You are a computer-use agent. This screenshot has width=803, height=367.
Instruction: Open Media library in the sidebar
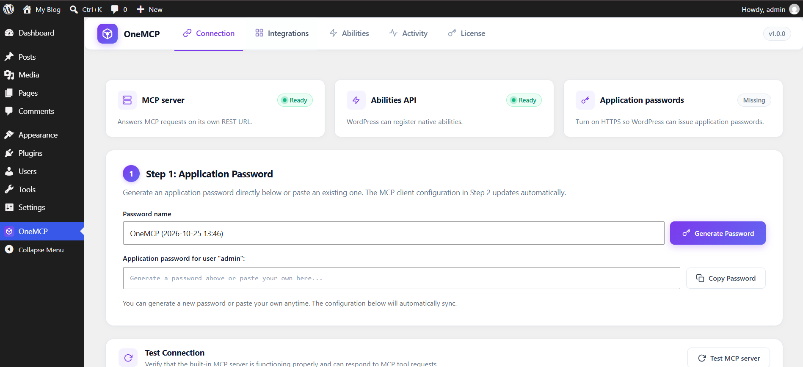(42, 75)
